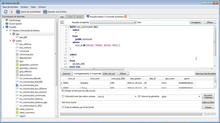
Task: Click the Gestionnaire BD window title icon
Action: (3, 3)
